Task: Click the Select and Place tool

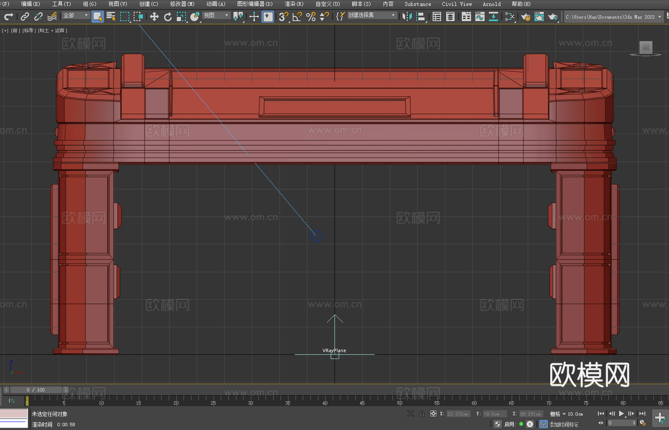Action: tap(195, 16)
